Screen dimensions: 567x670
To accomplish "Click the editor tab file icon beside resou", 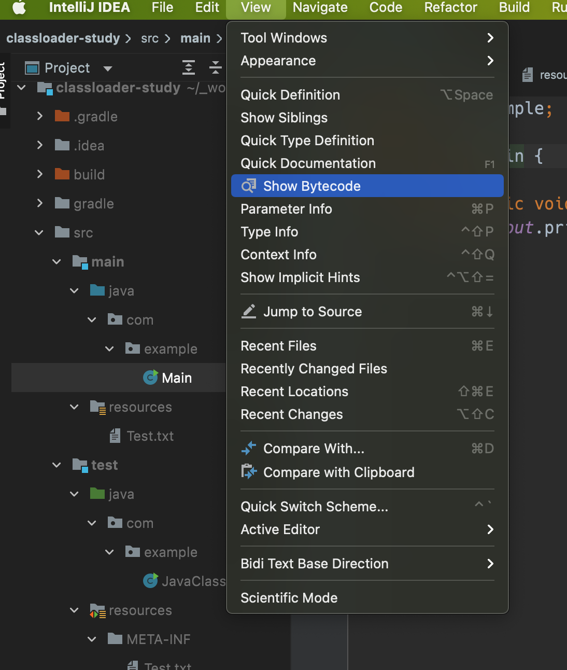I will [528, 75].
